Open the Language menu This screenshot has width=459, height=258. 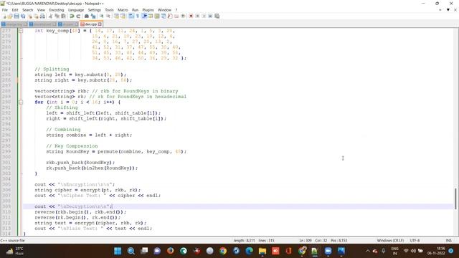point(76,10)
